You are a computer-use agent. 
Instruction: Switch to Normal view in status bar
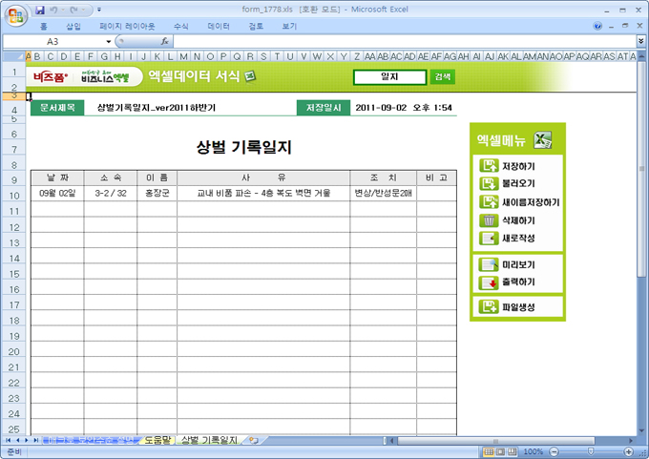coord(489,451)
